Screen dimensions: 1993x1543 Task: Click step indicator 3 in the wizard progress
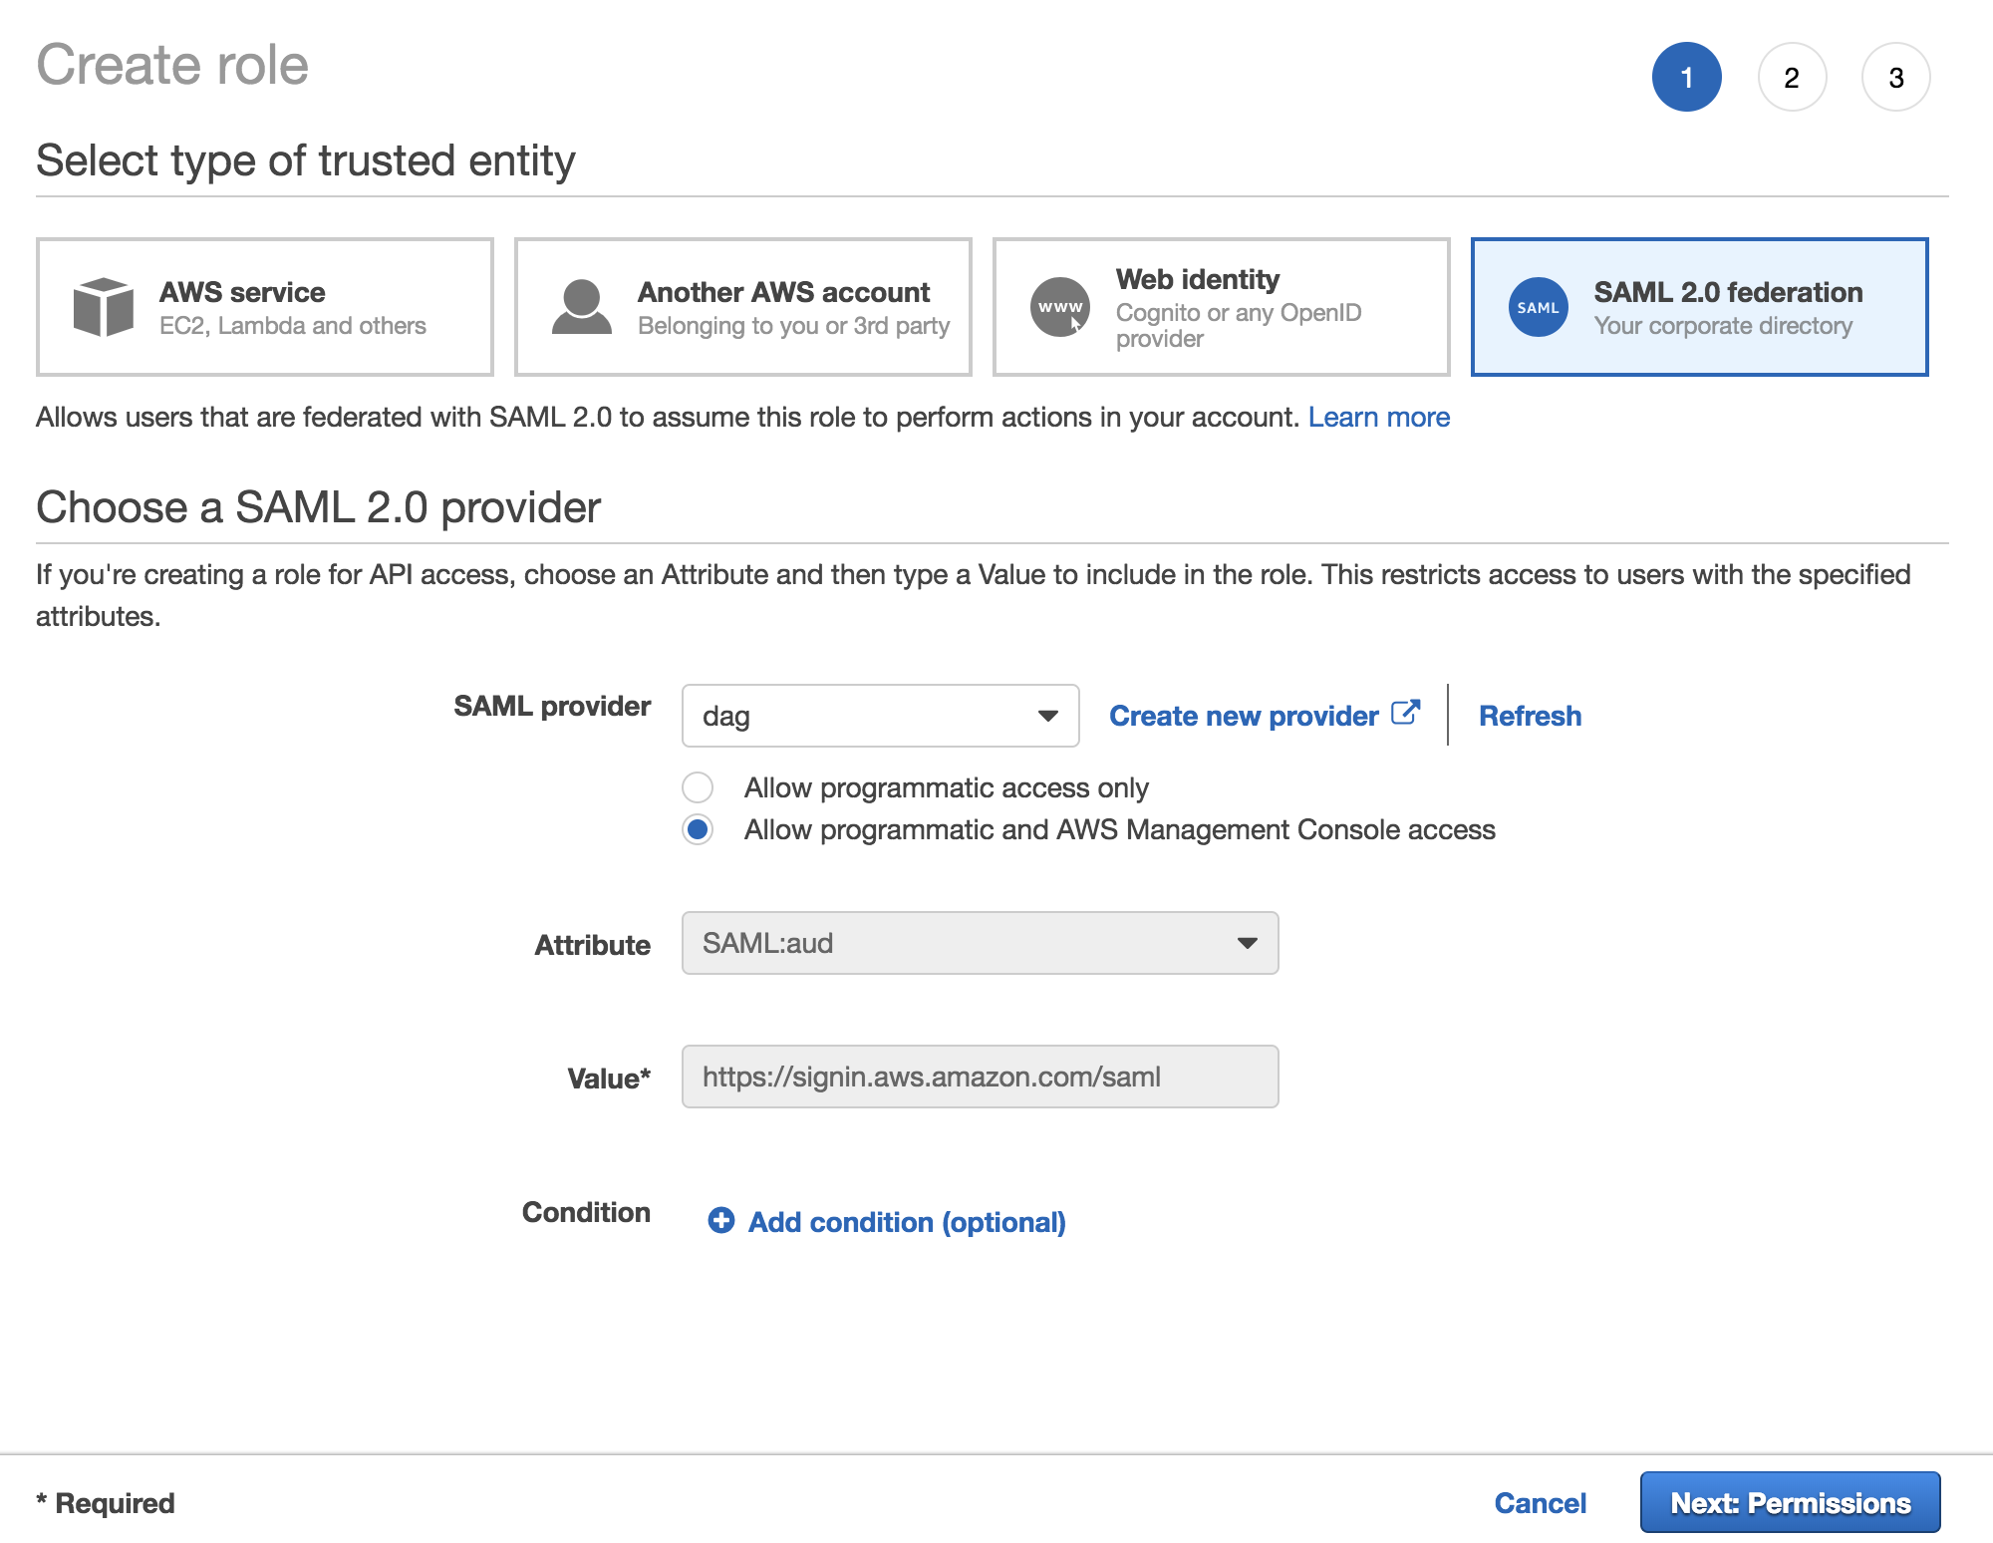tap(1894, 76)
